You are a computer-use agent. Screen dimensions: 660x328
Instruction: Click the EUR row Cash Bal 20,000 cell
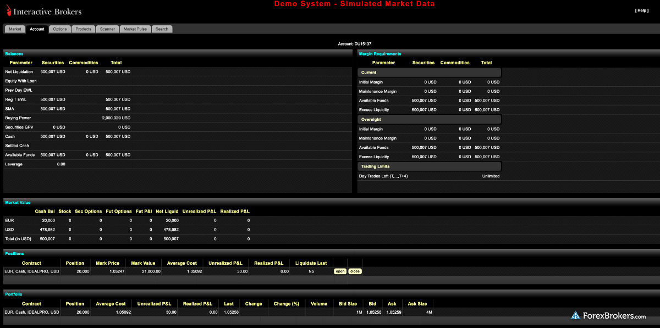click(x=48, y=220)
